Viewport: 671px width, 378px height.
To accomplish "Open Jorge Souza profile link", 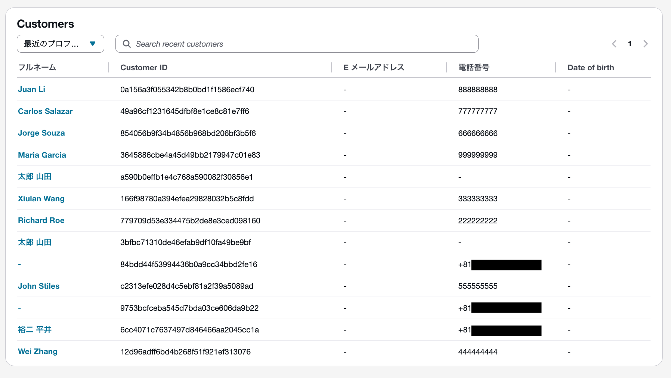I will click(x=41, y=133).
